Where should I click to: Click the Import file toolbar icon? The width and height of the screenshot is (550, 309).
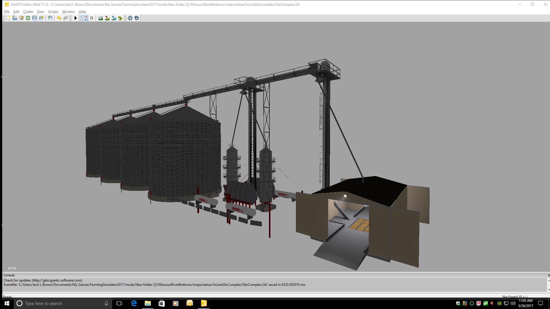(50, 18)
